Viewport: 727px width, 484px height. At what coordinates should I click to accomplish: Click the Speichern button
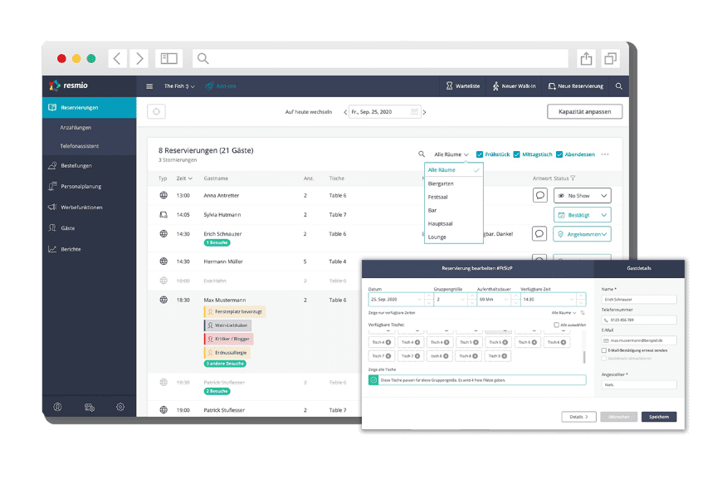659,417
